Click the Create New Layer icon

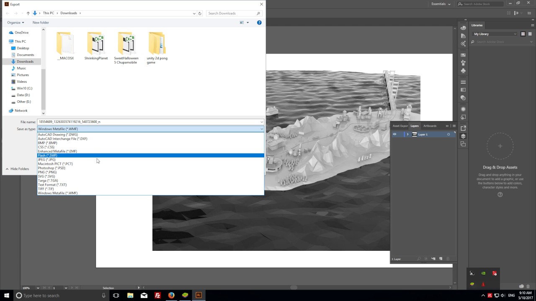click(441, 259)
